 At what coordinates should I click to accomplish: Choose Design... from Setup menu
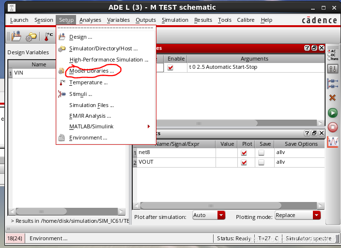pos(107,37)
